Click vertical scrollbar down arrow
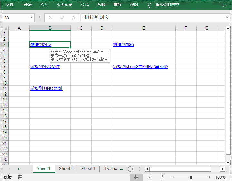Screen dimensions: 232x181 click(x=228, y=163)
